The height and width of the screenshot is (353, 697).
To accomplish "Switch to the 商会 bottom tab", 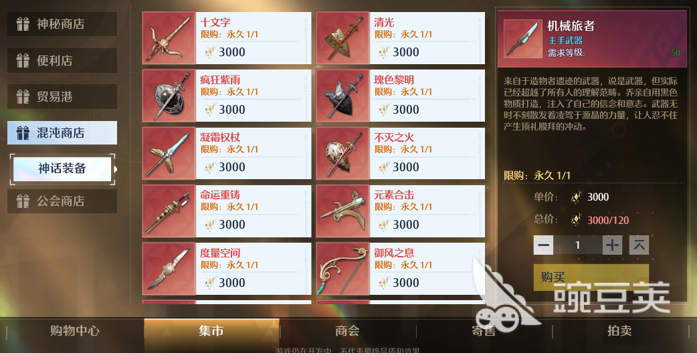I will pos(347,331).
